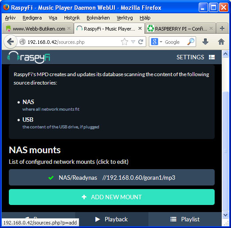Click ADD NEW MOUNT button
Viewport: 231px width, 228px height.
coord(112,197)
